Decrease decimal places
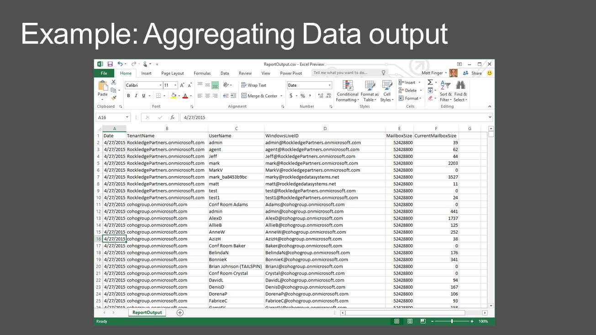 pos(328,96)
